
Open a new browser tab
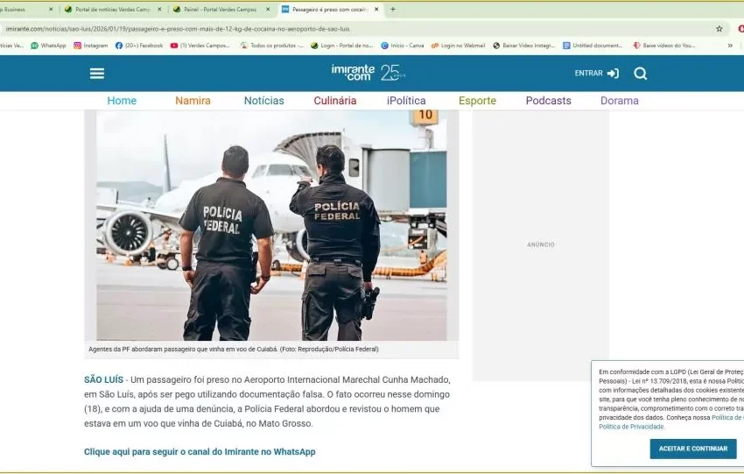[x=392, y=9]
